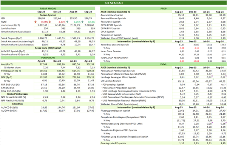
Task: Select Lembaga Keuangan Mikro Syariah Aug-24 cell
Action: (x=220, y=77)
